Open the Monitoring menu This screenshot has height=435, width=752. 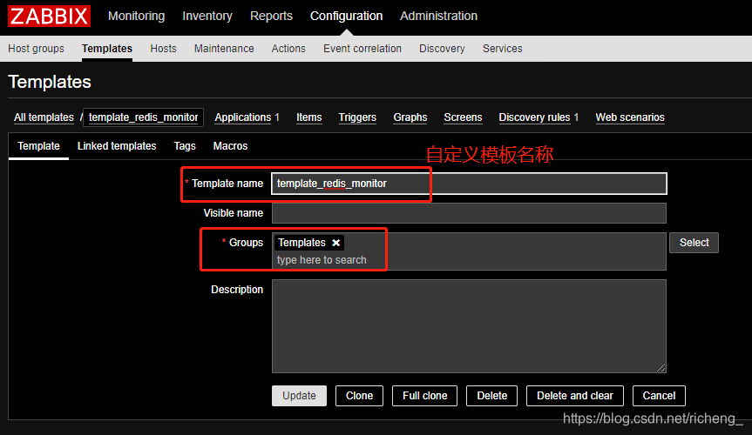click(136, 16)
